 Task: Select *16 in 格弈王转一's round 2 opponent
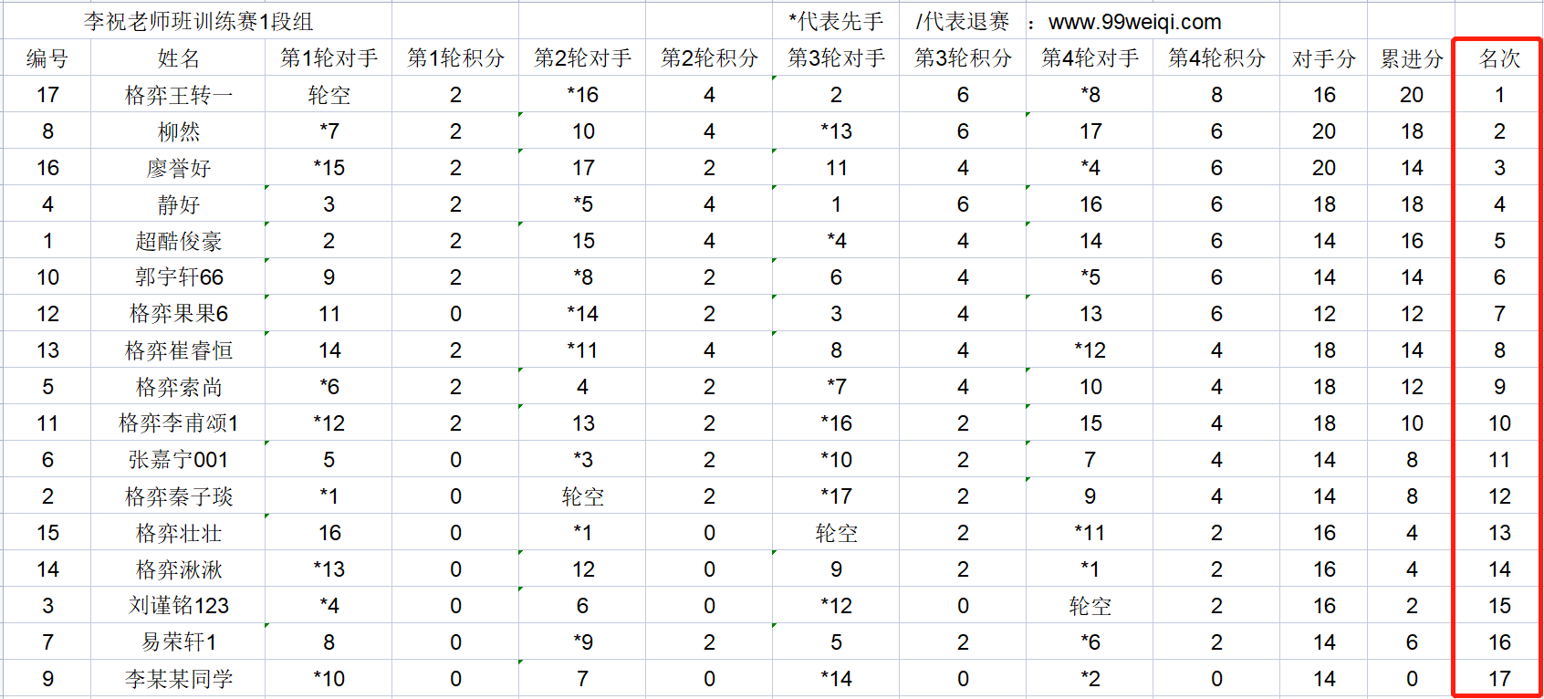(x=582, y=95)
